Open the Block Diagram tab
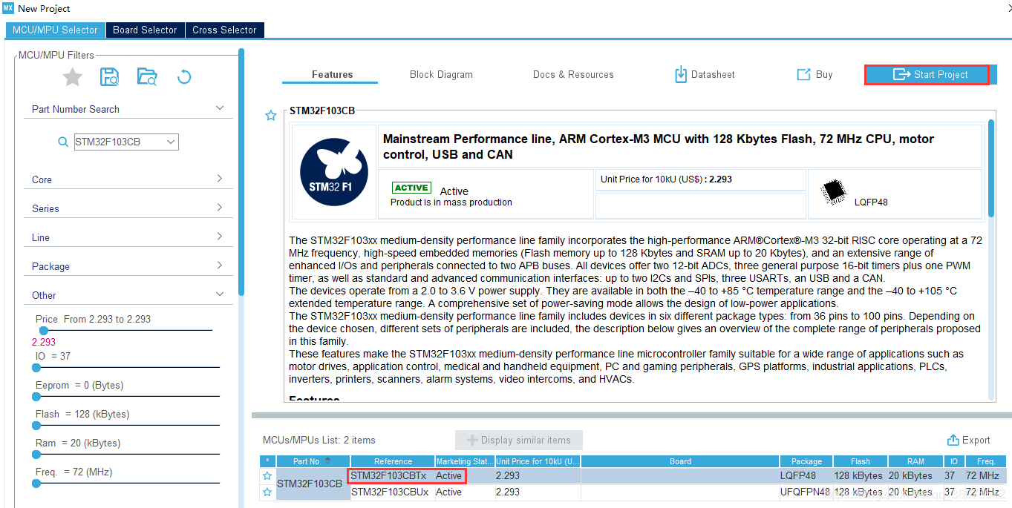1012x508 pixels. pyautogui.click(x=441, y=74)
